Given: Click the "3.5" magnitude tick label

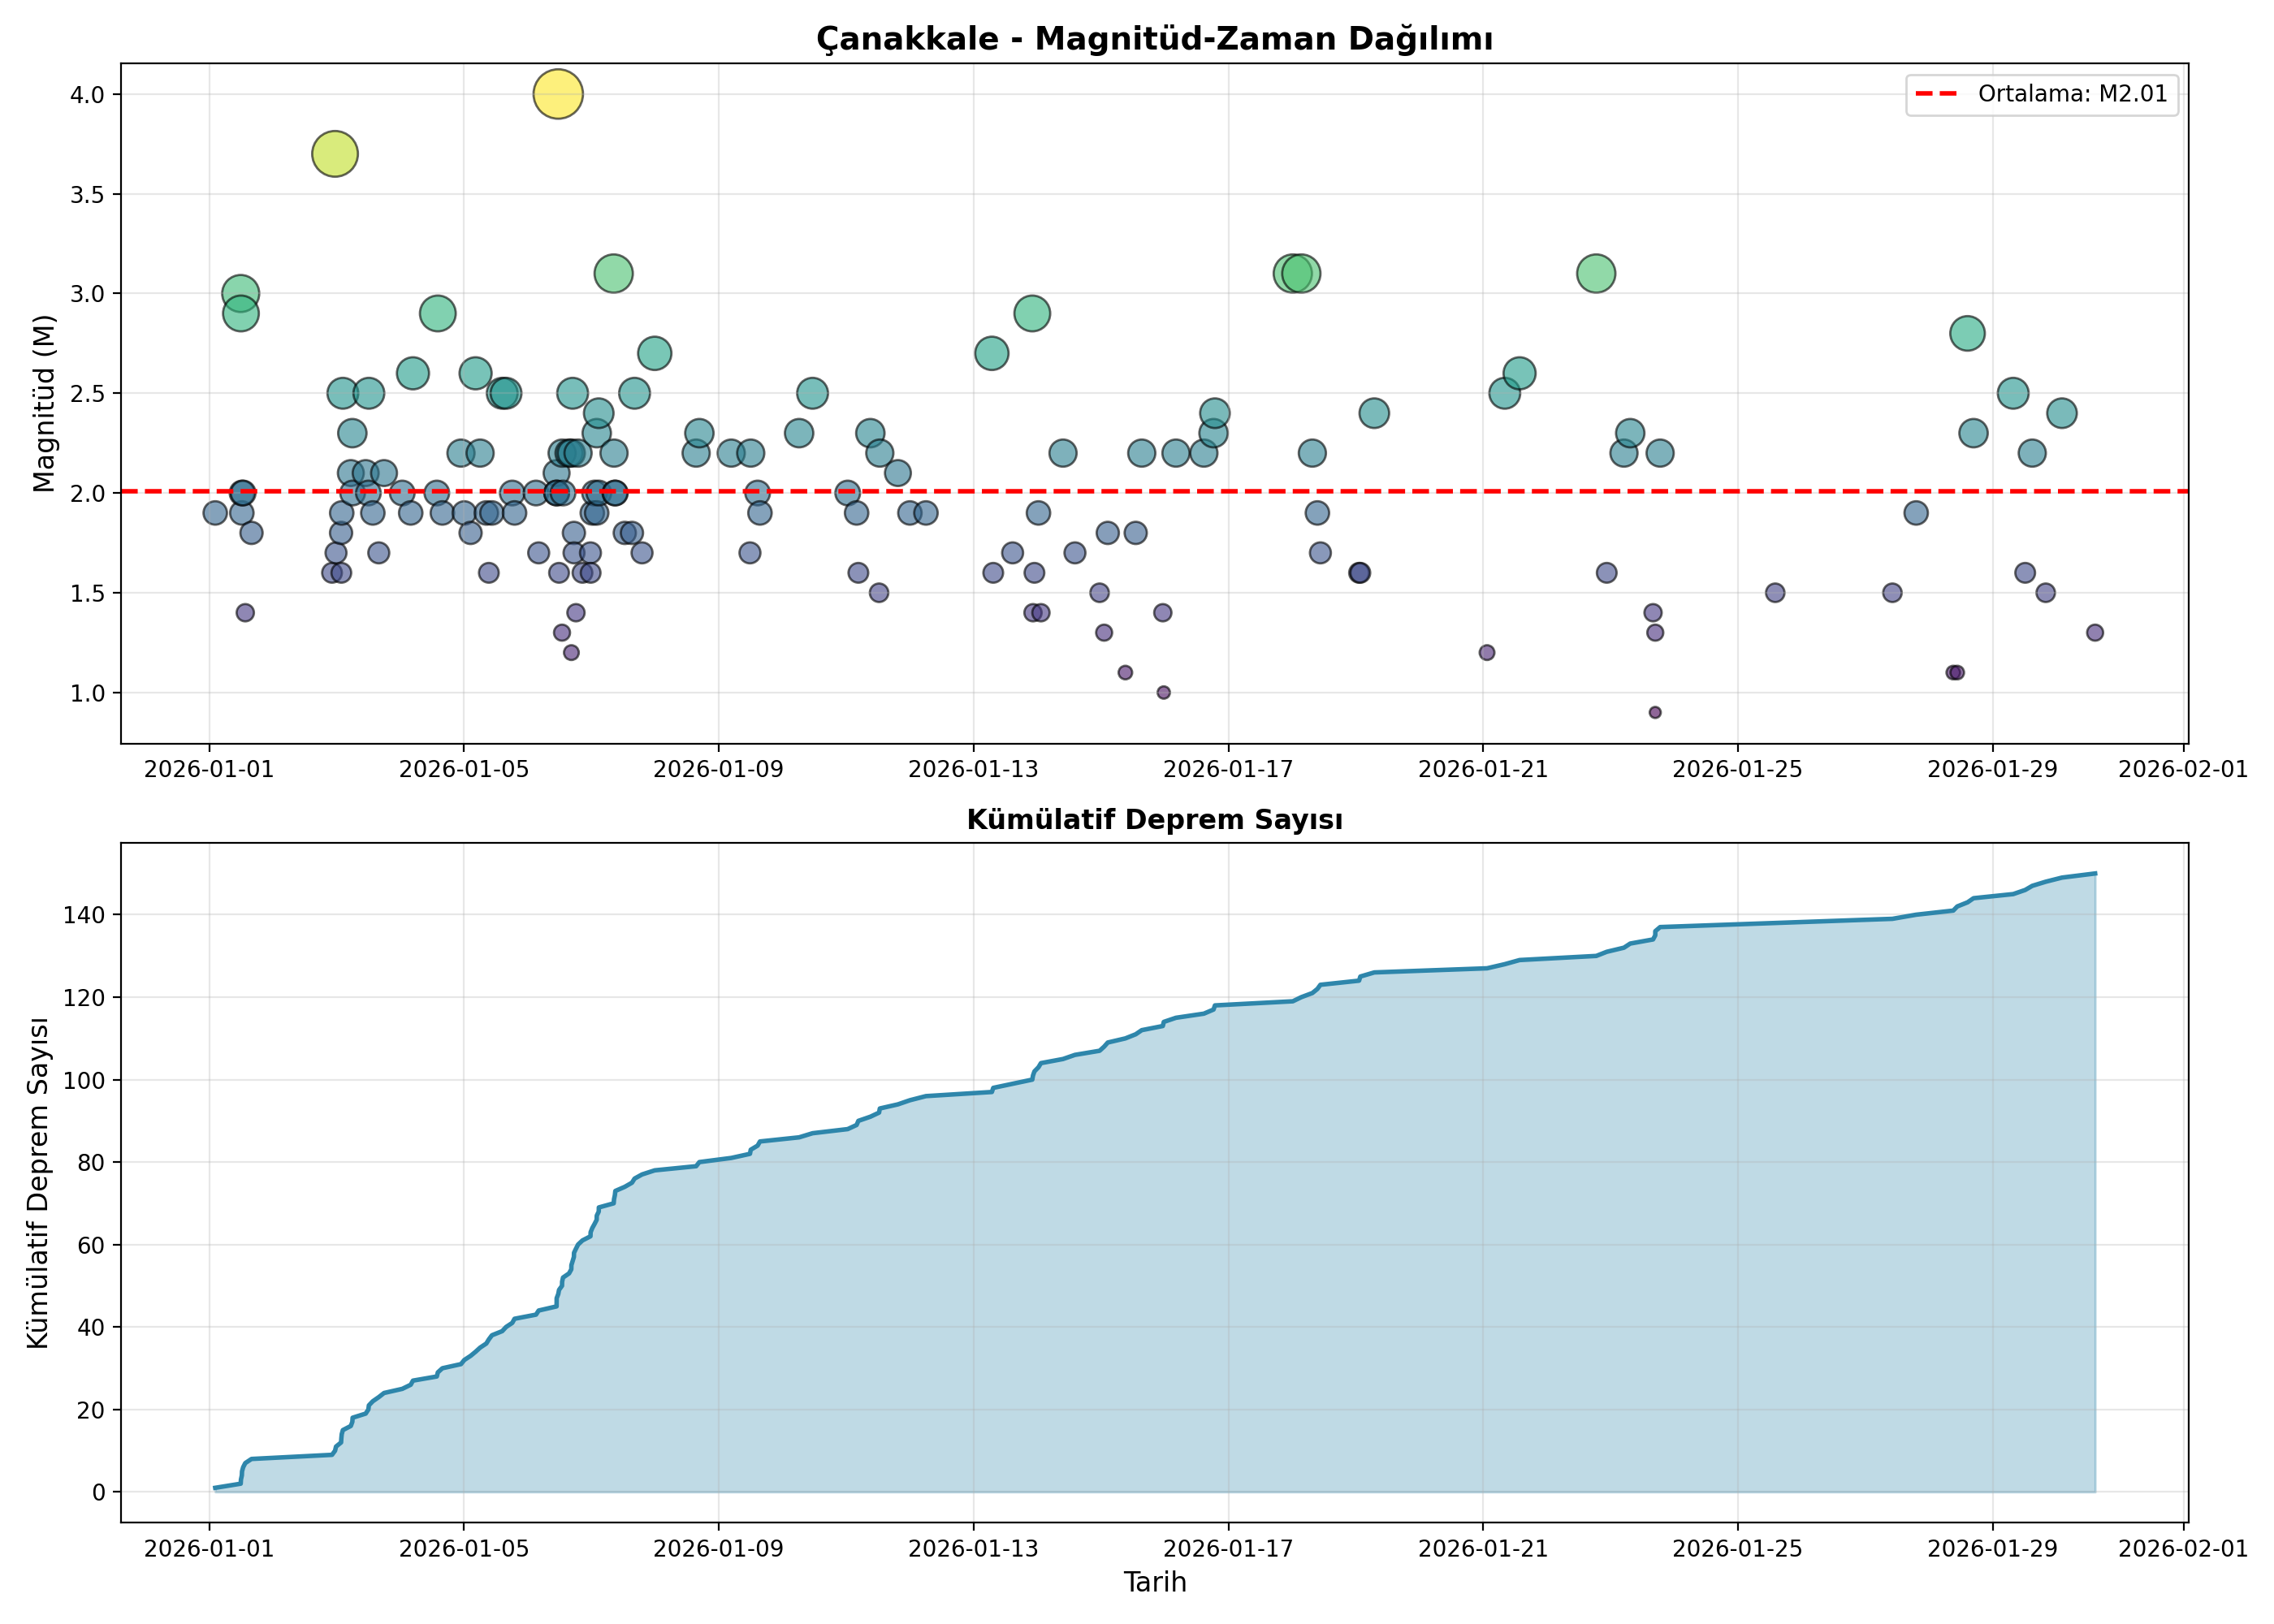Looking at the screenshot, I should [x=88, y=194].
